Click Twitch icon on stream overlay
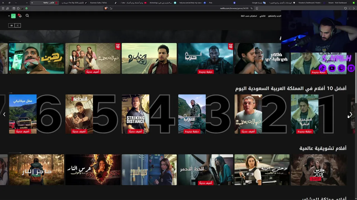The height and width of the screenshot is (200, 357). 341,68
